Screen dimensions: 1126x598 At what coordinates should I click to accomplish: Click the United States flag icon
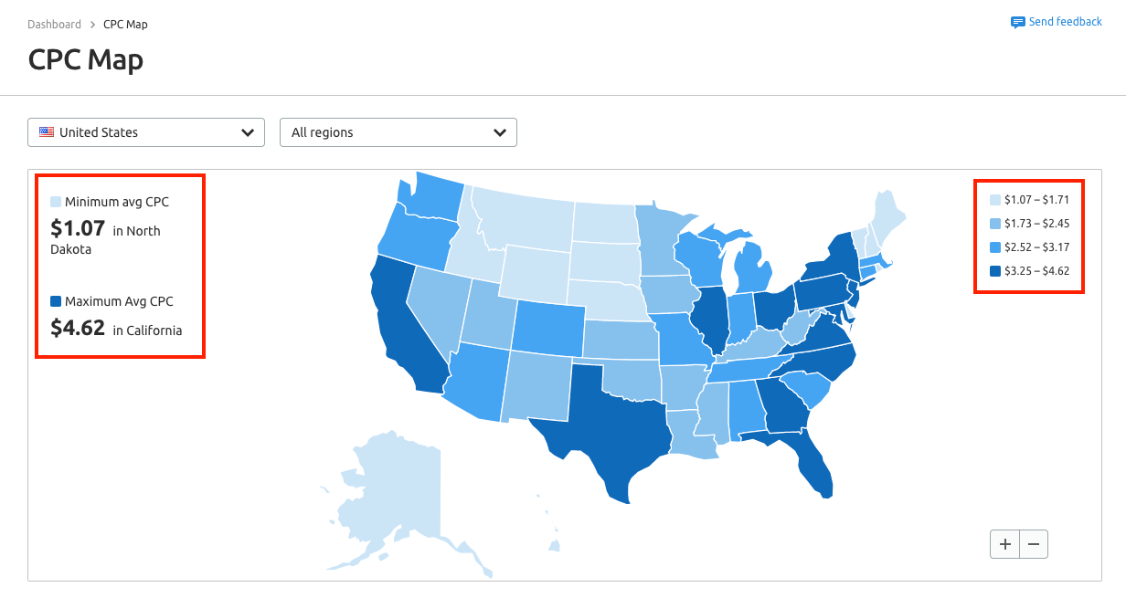click(47, 132)
